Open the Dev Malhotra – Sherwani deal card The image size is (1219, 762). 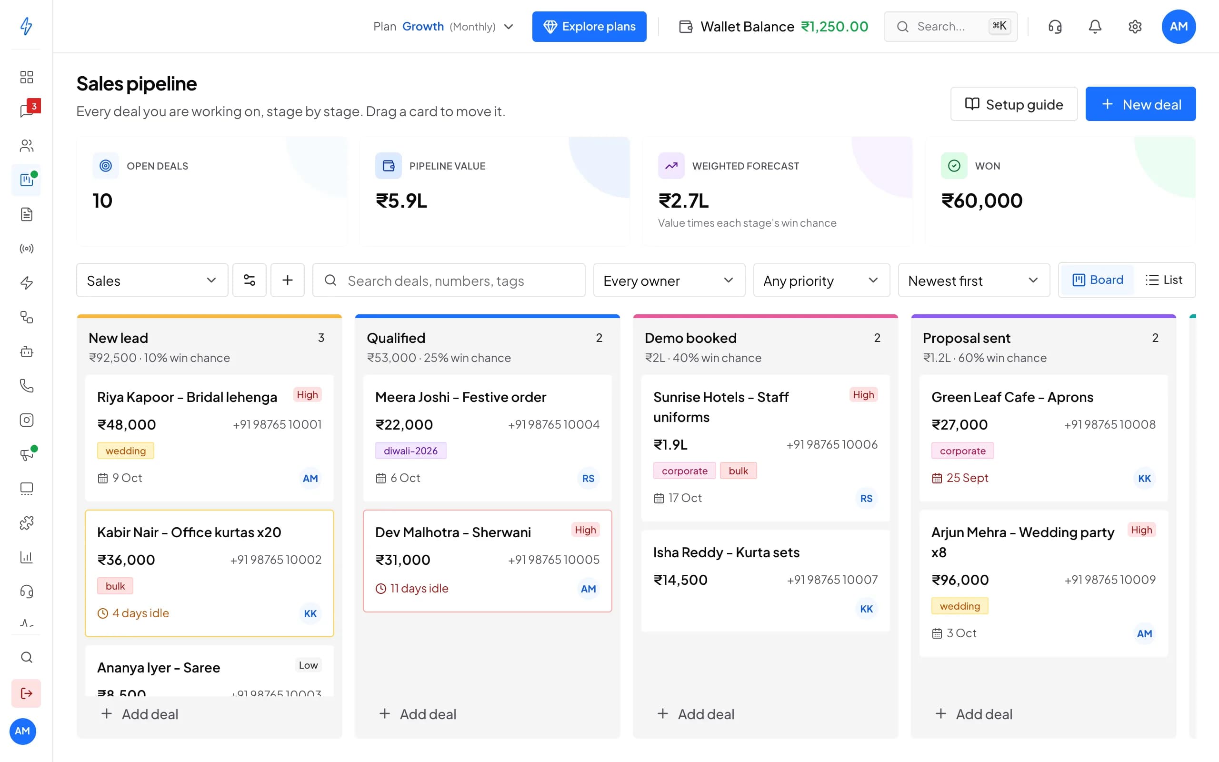(487, 561)
